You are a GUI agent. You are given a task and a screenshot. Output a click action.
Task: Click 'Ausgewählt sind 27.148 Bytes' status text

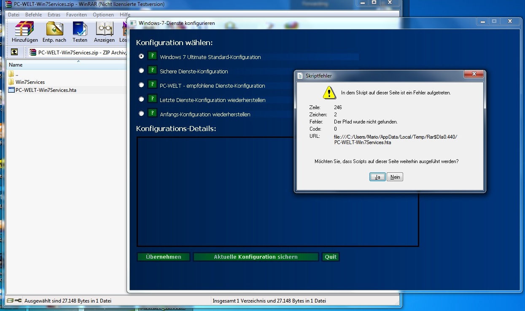pyautogui.click(x=68, y=301)
